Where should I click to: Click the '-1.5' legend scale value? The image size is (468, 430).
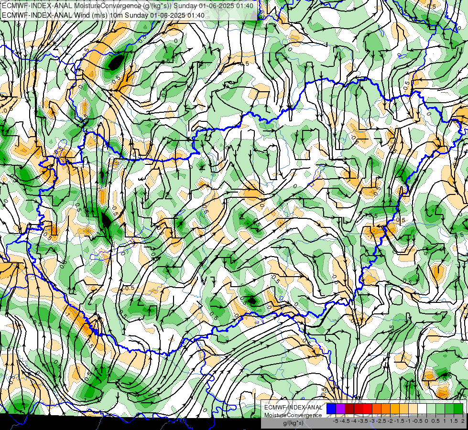[399, 421]
